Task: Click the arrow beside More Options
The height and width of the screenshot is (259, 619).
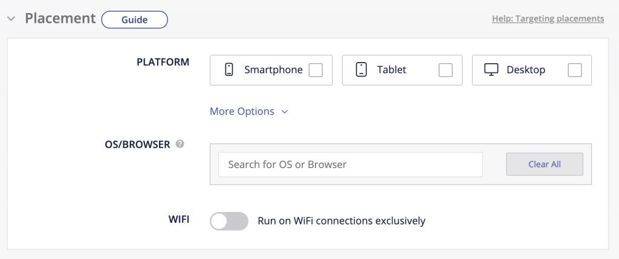Action: pos(285,111)
